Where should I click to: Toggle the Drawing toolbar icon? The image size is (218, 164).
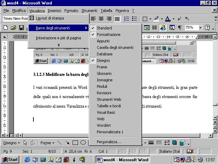tap(162, 28)
